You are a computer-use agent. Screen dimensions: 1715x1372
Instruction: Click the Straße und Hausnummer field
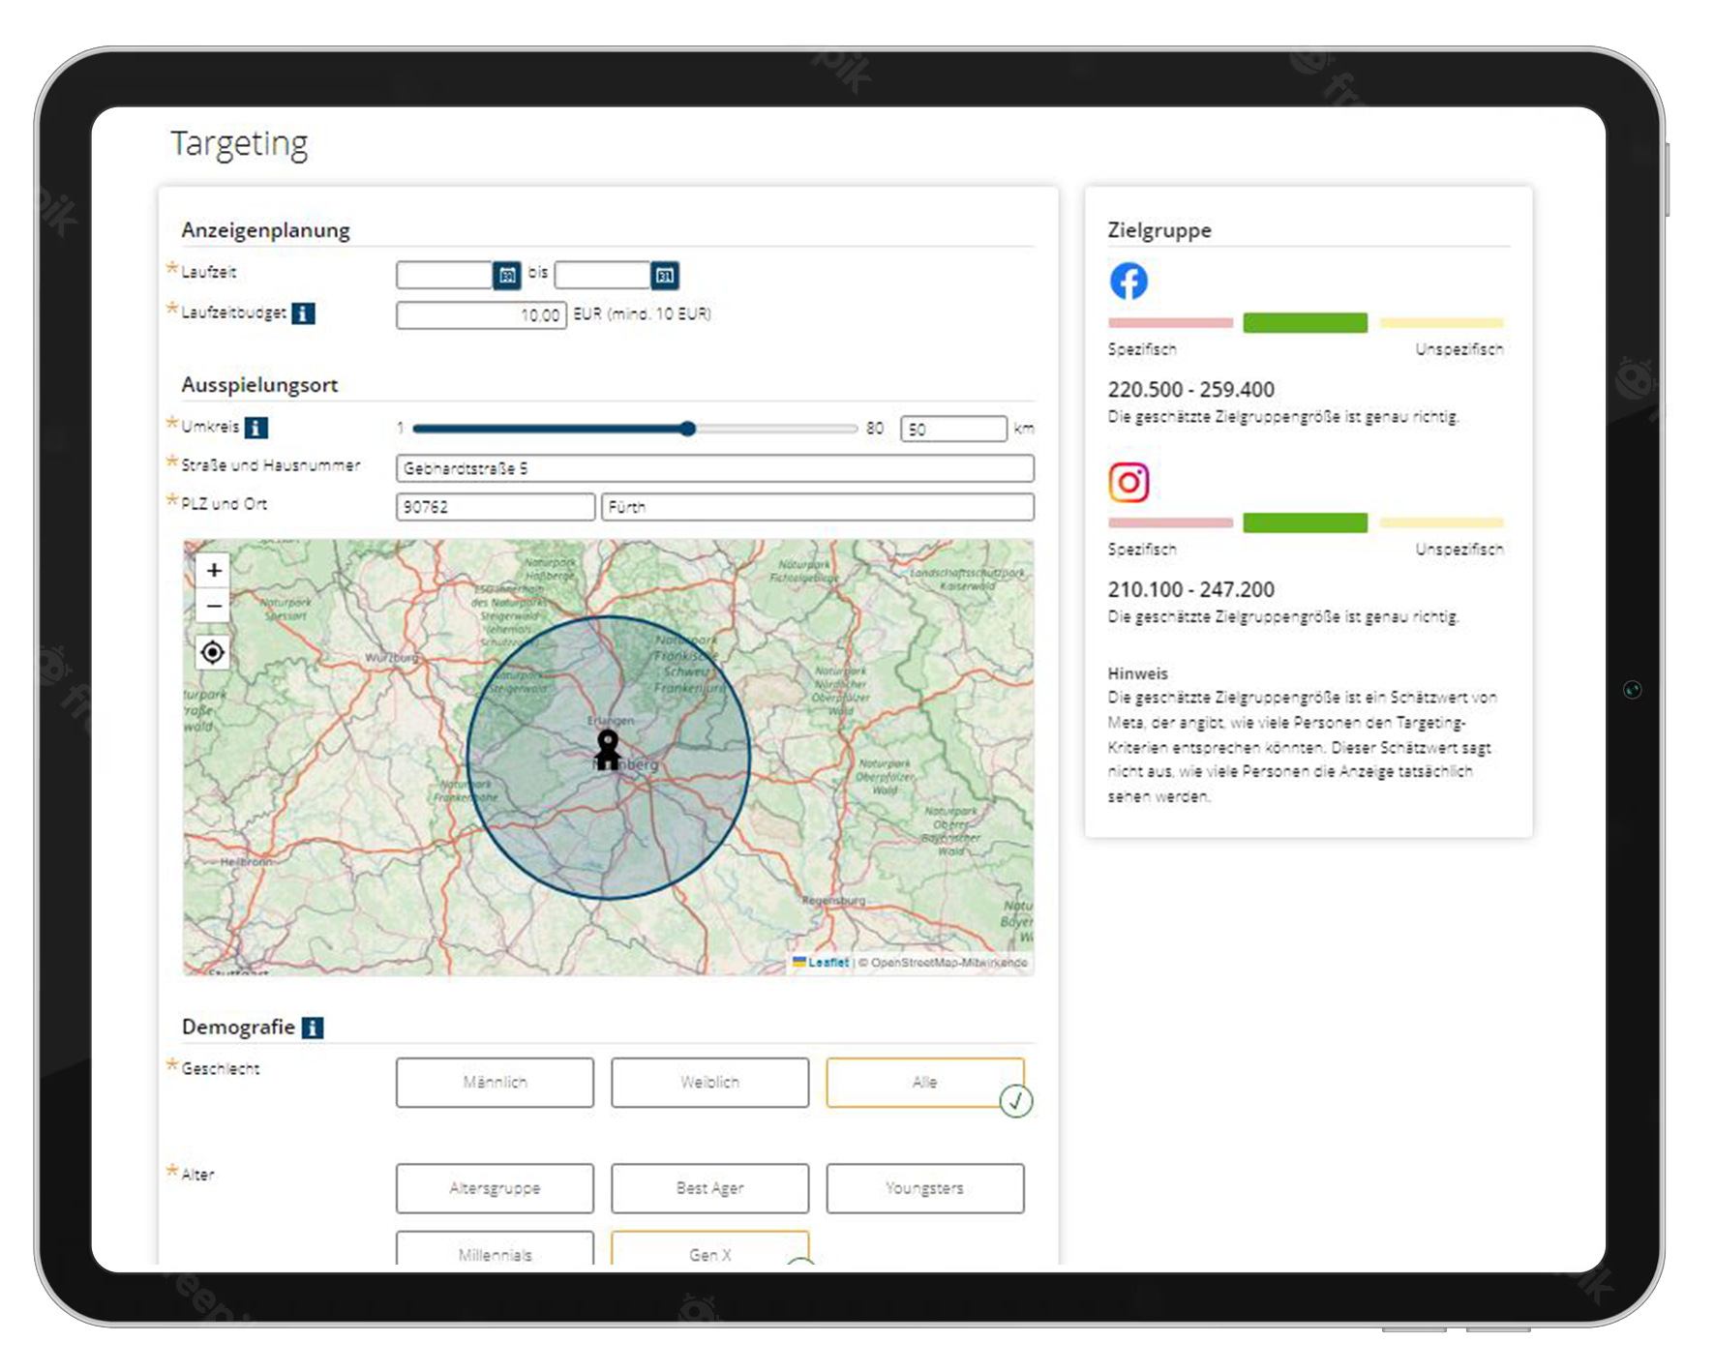pos(714,468)
